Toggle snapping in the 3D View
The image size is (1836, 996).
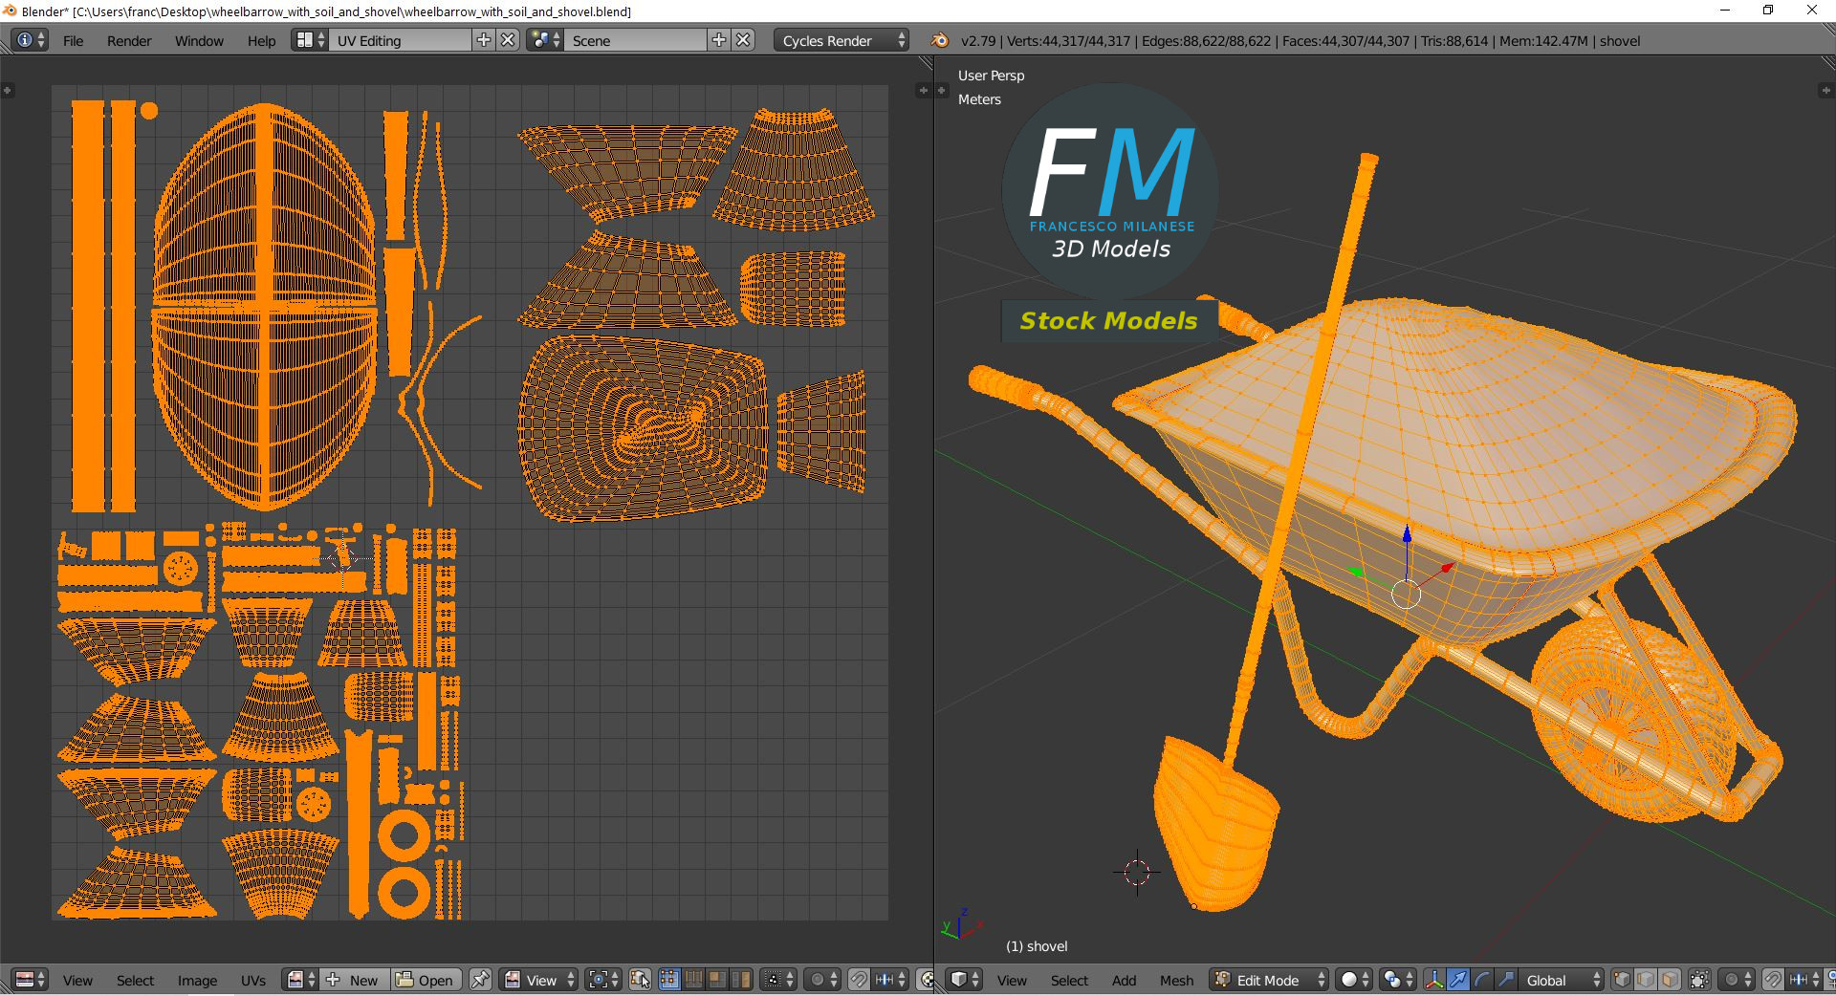point(1773,980)
